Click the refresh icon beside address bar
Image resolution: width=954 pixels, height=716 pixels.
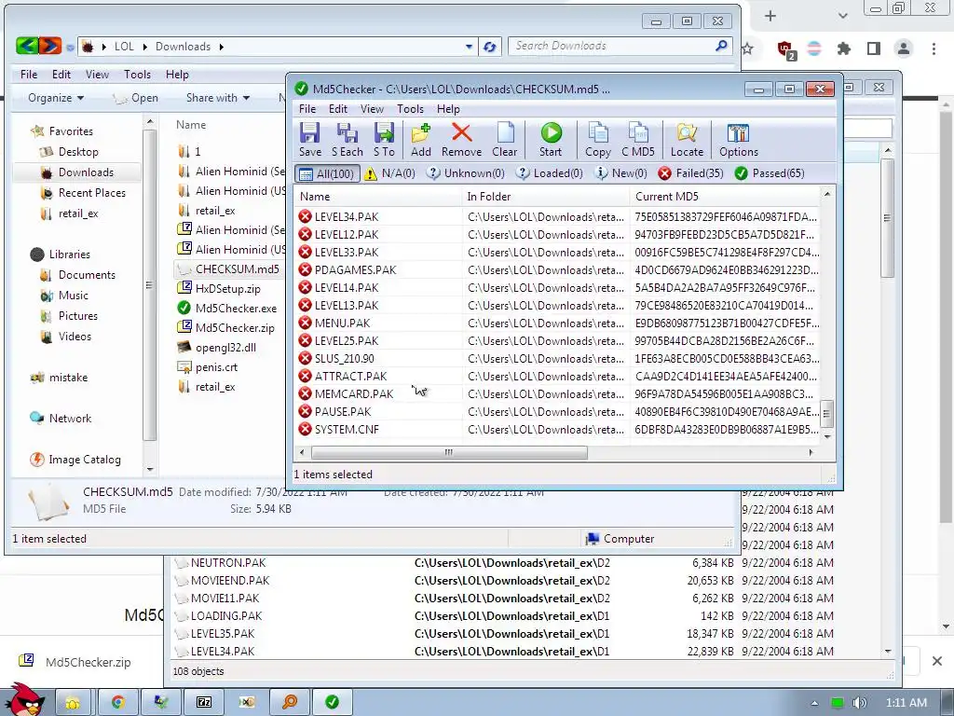490,47
